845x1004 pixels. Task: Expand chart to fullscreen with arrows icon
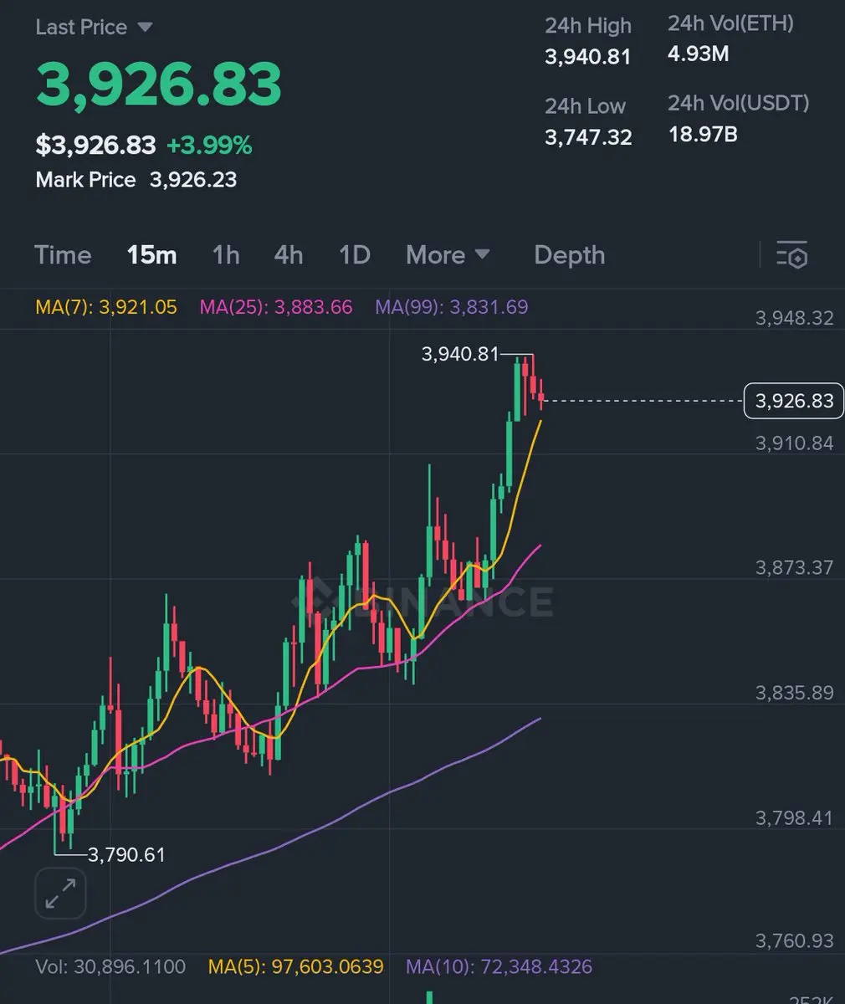pos(60,894)
